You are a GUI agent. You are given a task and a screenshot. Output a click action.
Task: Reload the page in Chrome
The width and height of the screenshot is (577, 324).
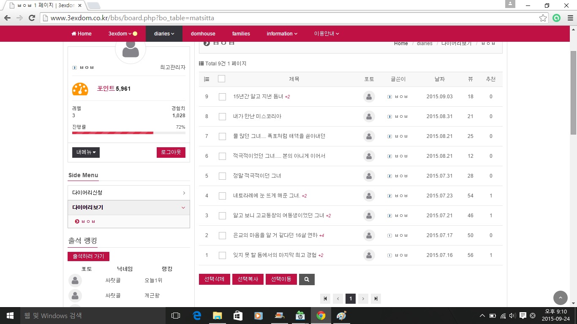click(x=32, y=18)
